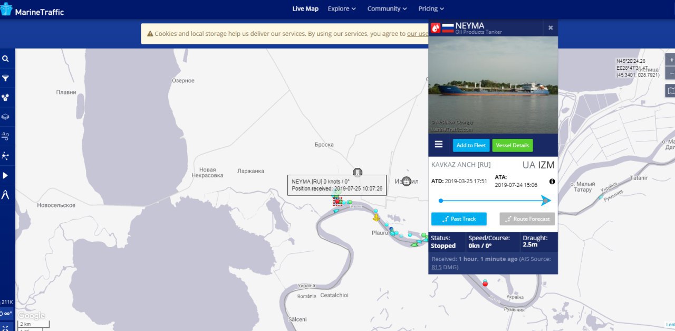Click the KAVKAZ ANCH [RU] departure port
This screenshot has width=675, height=331.
[461, 165]
